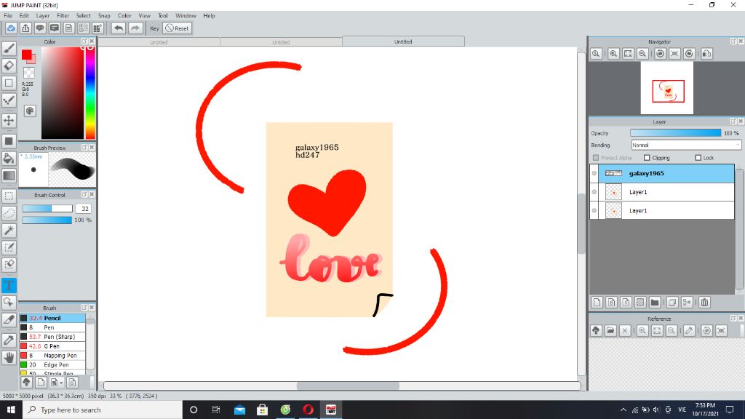Close the Color panel

92,41
